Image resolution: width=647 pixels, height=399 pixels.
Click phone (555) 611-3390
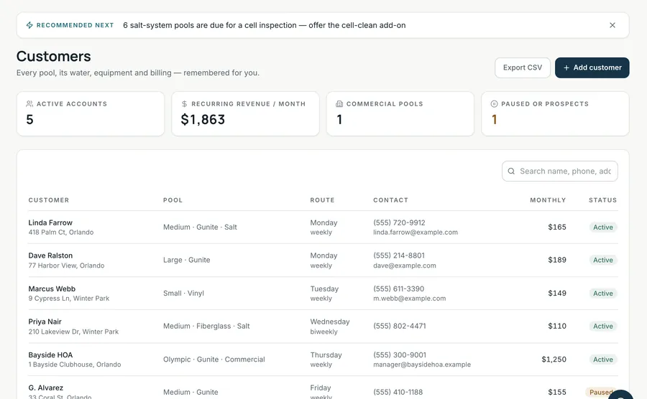[x=398, y=288]
